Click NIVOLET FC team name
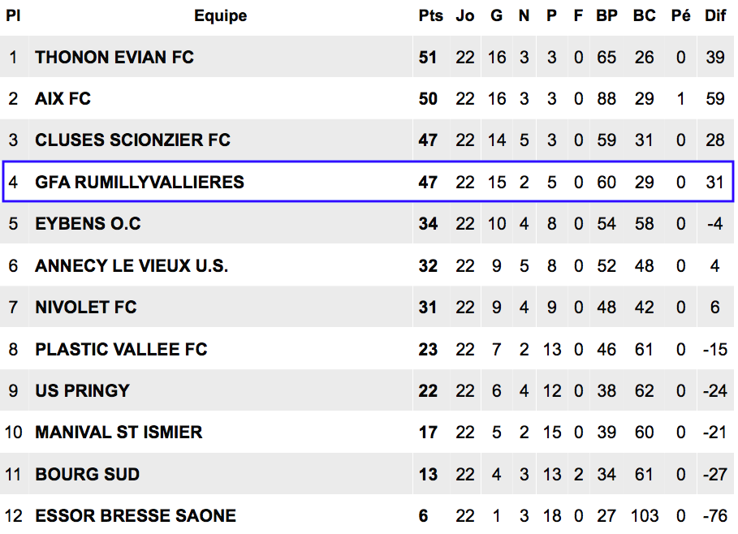Image resolution: width=738 pixels, height=534 pixels. tap(86, 308)
